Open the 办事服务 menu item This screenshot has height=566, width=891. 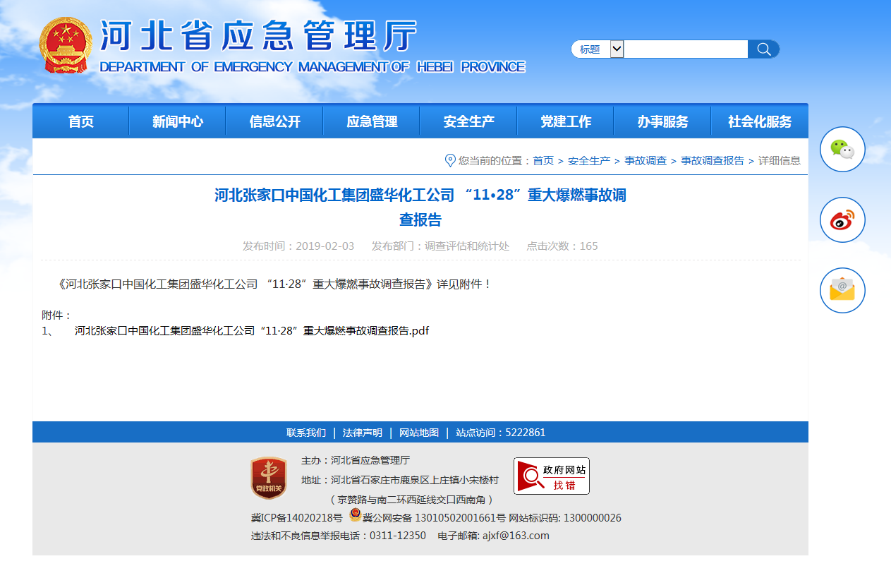663,121
